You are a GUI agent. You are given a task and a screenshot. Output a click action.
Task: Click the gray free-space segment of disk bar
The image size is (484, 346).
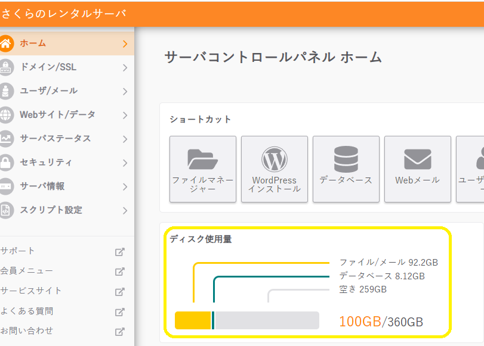[x=267, y=320]
